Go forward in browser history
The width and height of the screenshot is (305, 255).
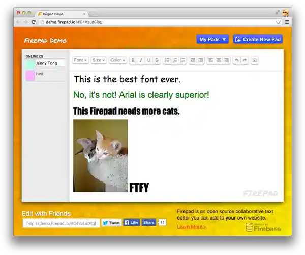[26, 22]
